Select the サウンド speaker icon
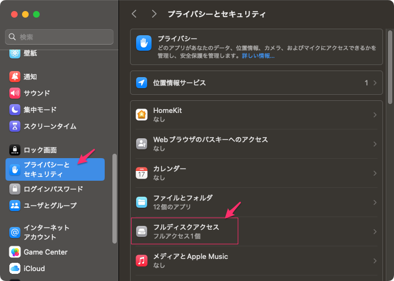This screenshot has height=281, width=394. (15, 93)
